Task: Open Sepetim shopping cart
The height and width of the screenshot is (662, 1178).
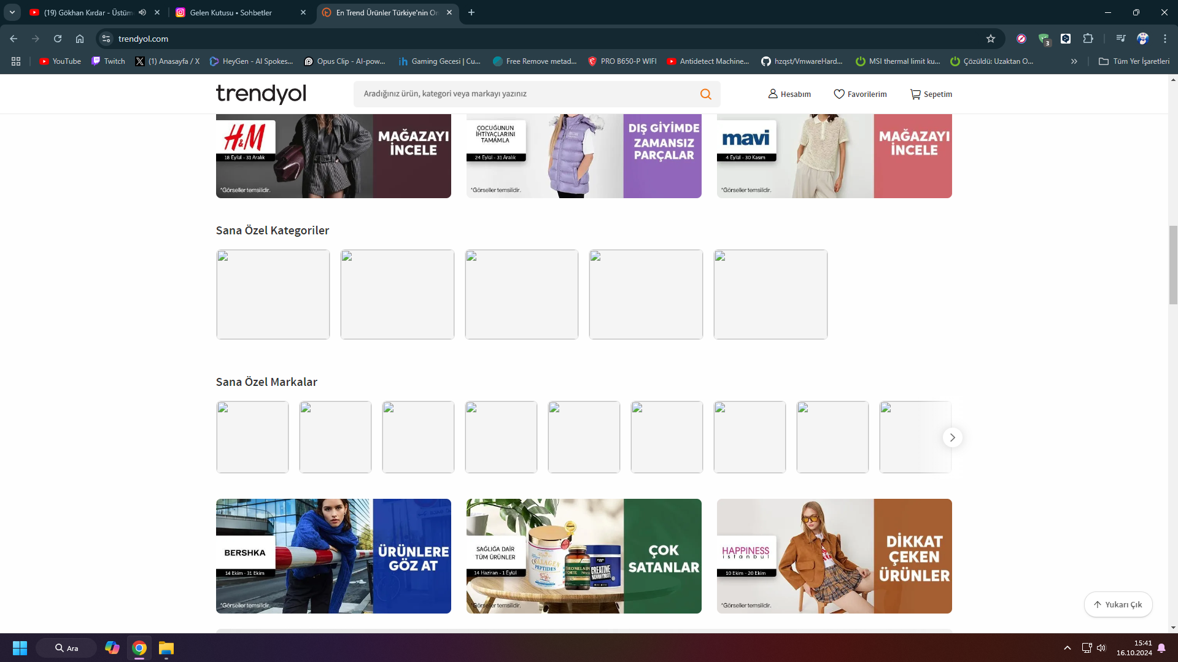Action: [x=931, y=94]
